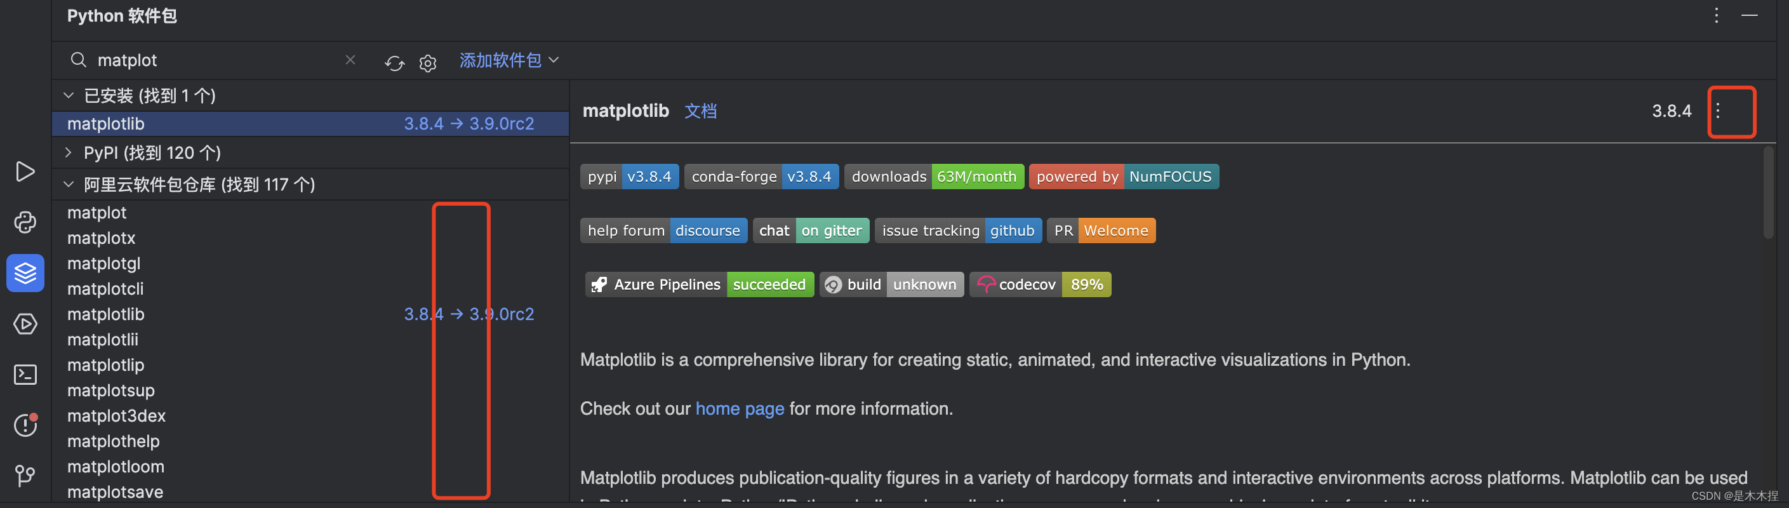The width and height of the screenshot is (1789, 508).
Task: Click the downloads 63M/month badge
Action: click(x=934, y=177)
